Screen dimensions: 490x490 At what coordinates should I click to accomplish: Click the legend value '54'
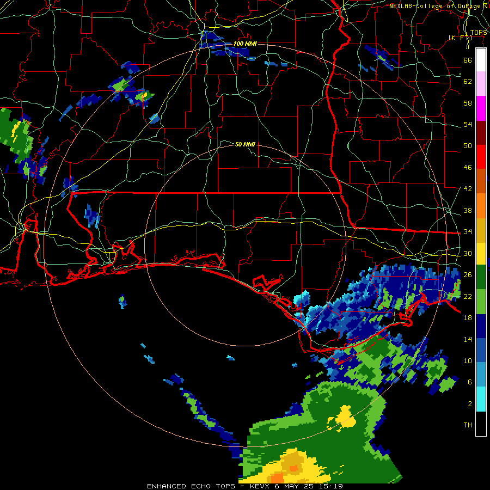468,124
